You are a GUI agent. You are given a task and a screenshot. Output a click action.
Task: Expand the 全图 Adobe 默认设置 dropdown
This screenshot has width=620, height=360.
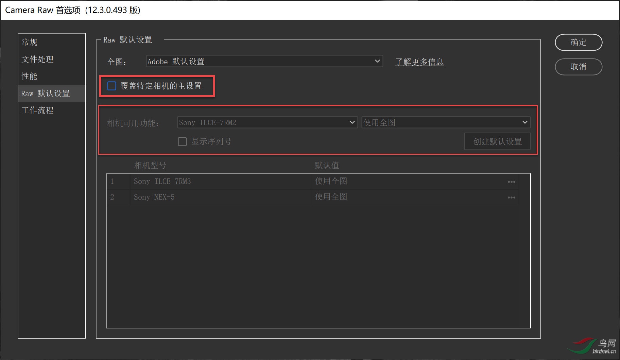264,62
